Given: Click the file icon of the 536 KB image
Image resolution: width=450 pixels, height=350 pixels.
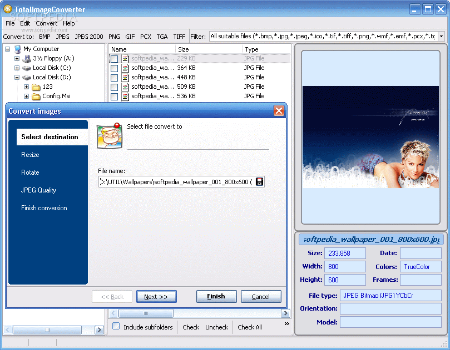Looking at the screenshot, I should coord(125,97).
